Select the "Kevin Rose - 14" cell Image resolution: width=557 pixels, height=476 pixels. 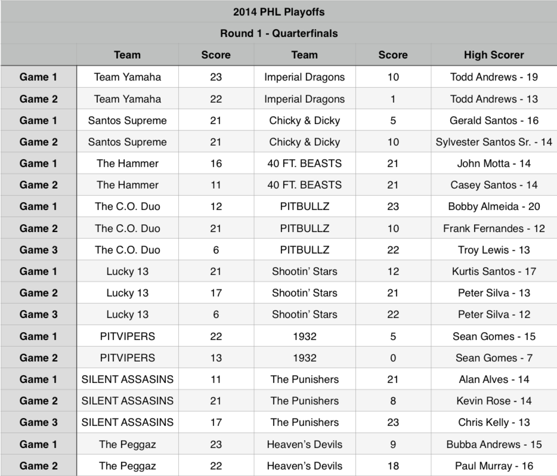point(494,401)
